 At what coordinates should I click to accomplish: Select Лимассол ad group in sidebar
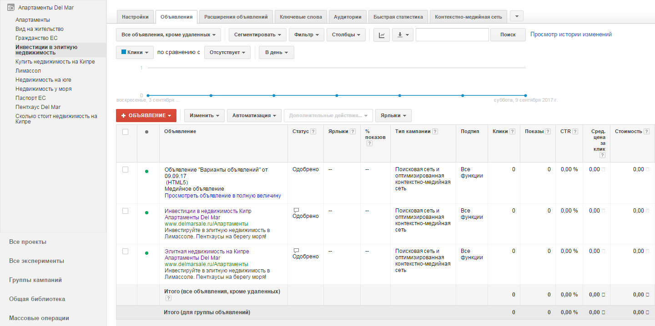28,71
